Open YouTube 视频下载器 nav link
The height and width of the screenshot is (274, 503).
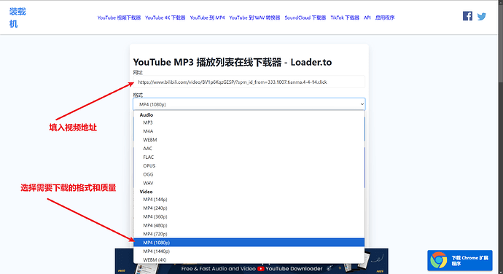click(x=119, y=17)
